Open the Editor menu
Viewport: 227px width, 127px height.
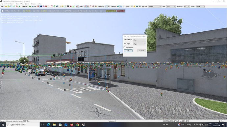(x=39, y=4)
